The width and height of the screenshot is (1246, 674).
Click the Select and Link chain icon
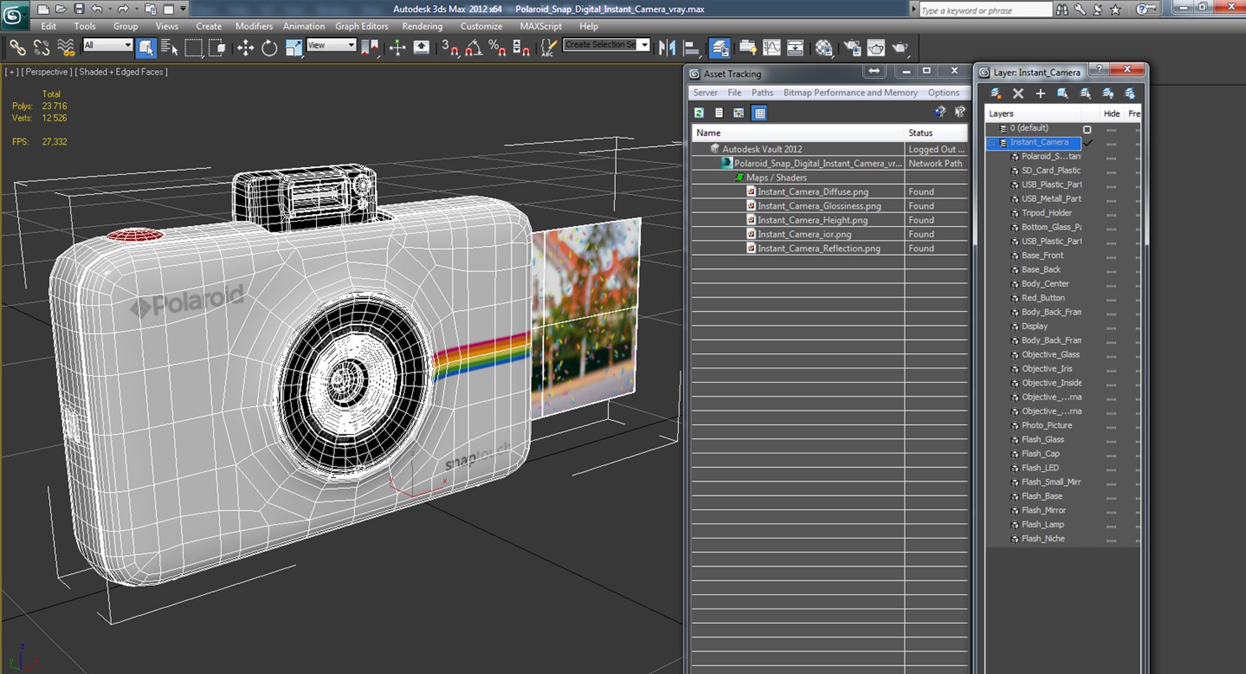[18, 48]
